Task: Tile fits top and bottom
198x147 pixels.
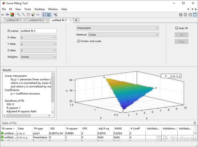Action: tap(190, 15)
